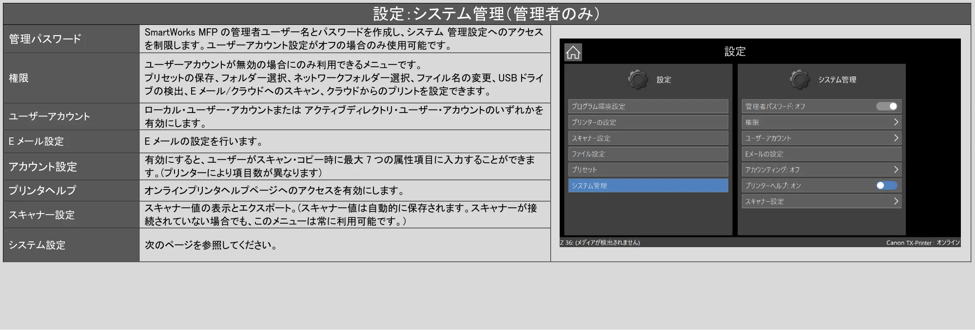The image size is (975, 330).
Task: Click the システム管理 panel heading text
Action: [x=837, y=79]
